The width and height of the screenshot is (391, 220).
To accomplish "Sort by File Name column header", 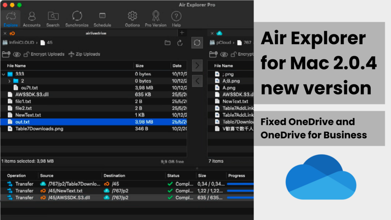I will (x=16, y=66).
